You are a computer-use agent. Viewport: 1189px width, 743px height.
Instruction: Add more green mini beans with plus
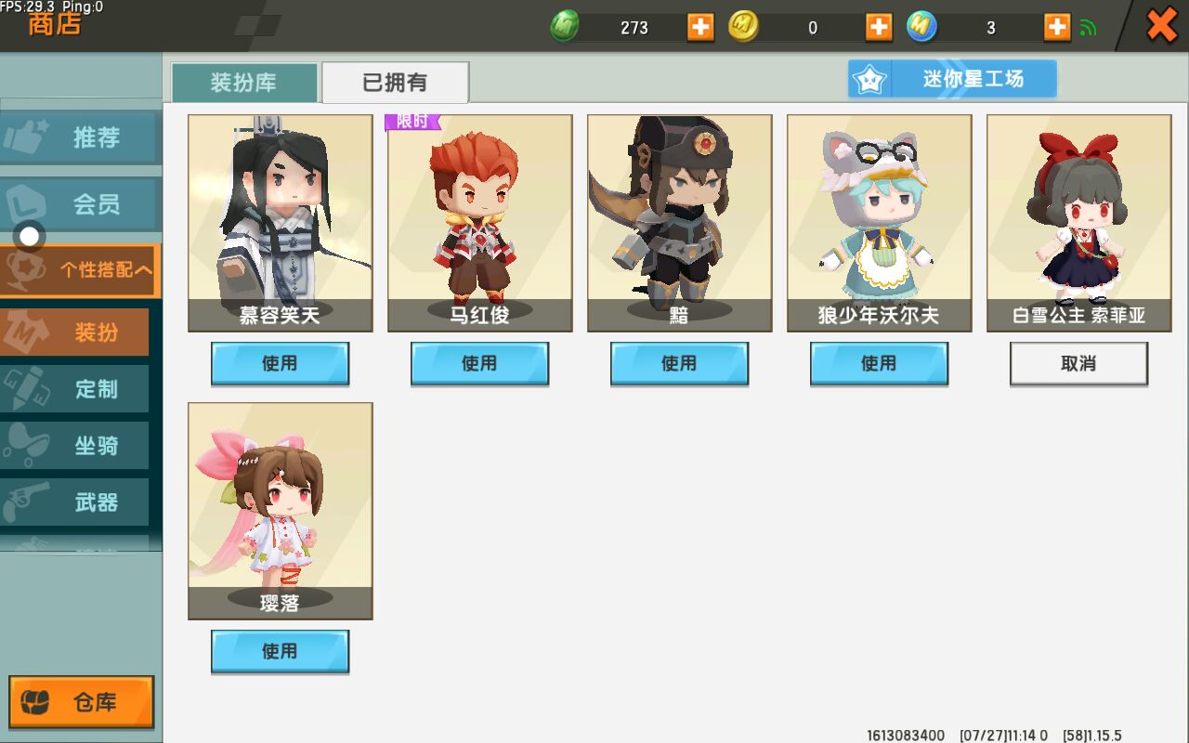(700, 27)
